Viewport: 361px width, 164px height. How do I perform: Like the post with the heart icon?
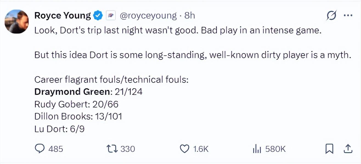[x=185, y=149]
